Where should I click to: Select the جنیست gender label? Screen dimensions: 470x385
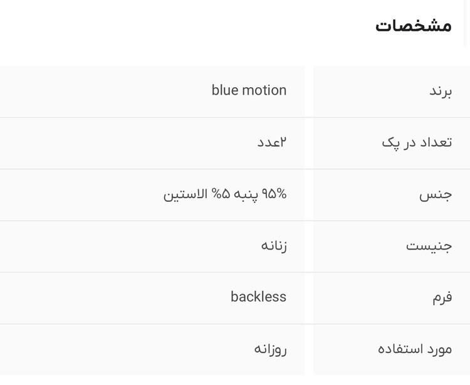[x=429, y=246]
